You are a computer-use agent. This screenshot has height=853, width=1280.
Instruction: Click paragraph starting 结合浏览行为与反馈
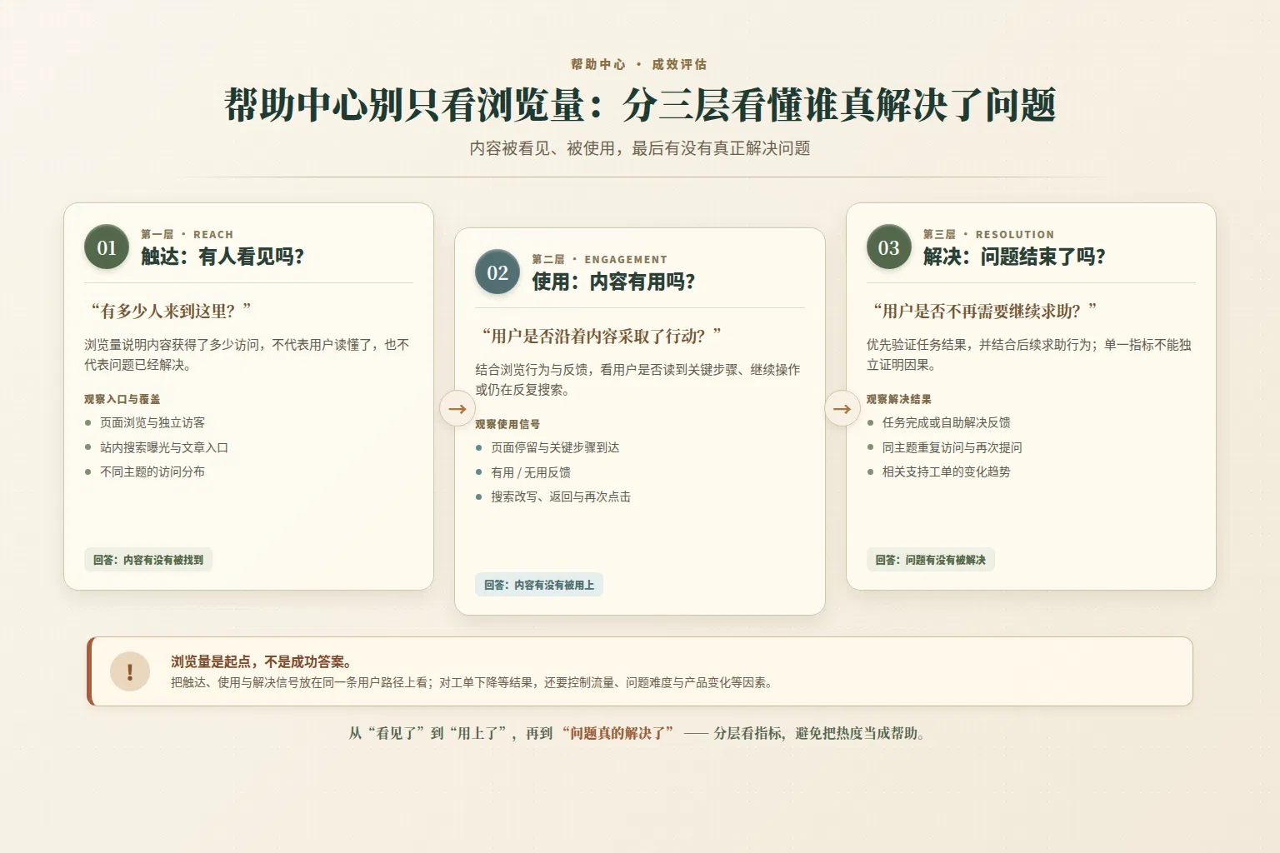tap(637, 380)
